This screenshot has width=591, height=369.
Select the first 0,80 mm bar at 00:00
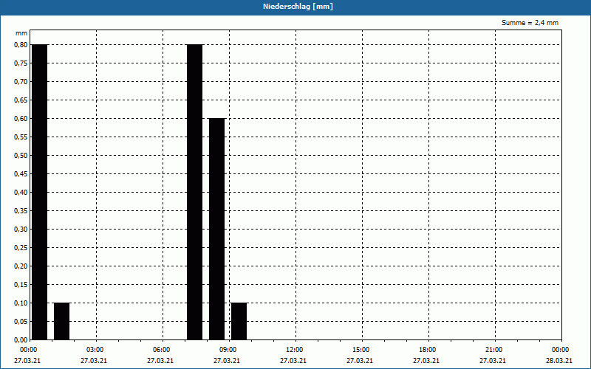pyautogui.click(x=40, y=192)
